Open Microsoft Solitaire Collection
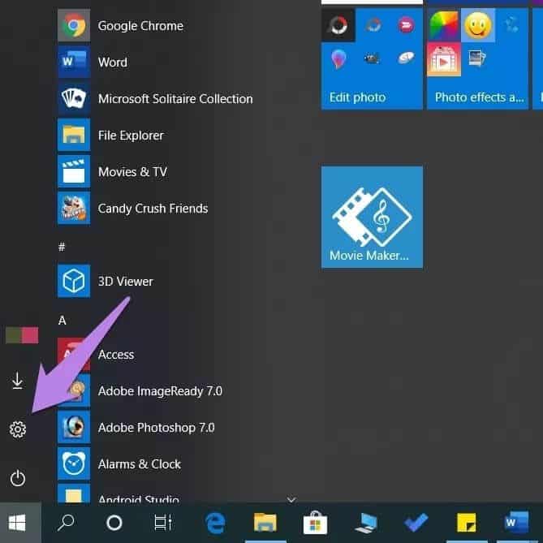The width and height of the screenshot is (543, 543). pos(175,99)
